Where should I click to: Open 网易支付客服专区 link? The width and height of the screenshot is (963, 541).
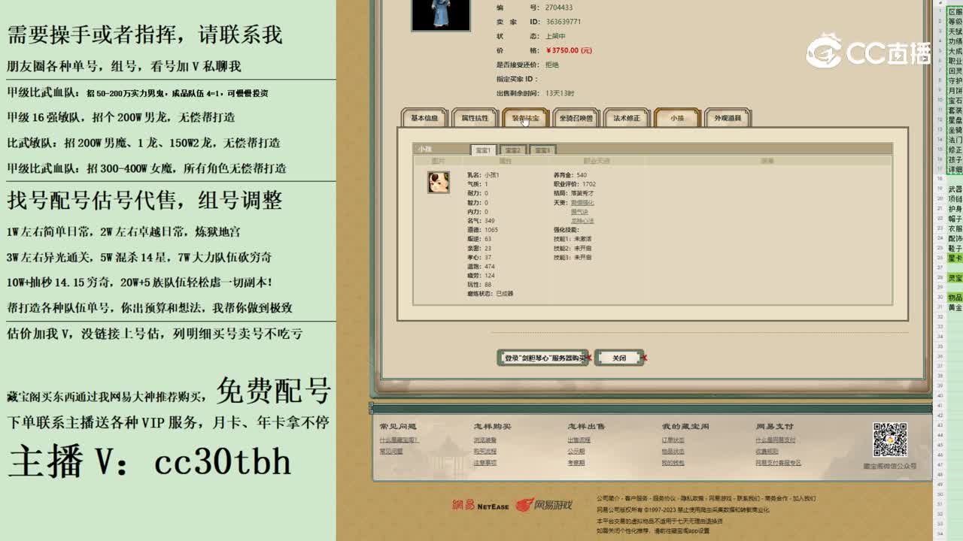tap(779, 462)
